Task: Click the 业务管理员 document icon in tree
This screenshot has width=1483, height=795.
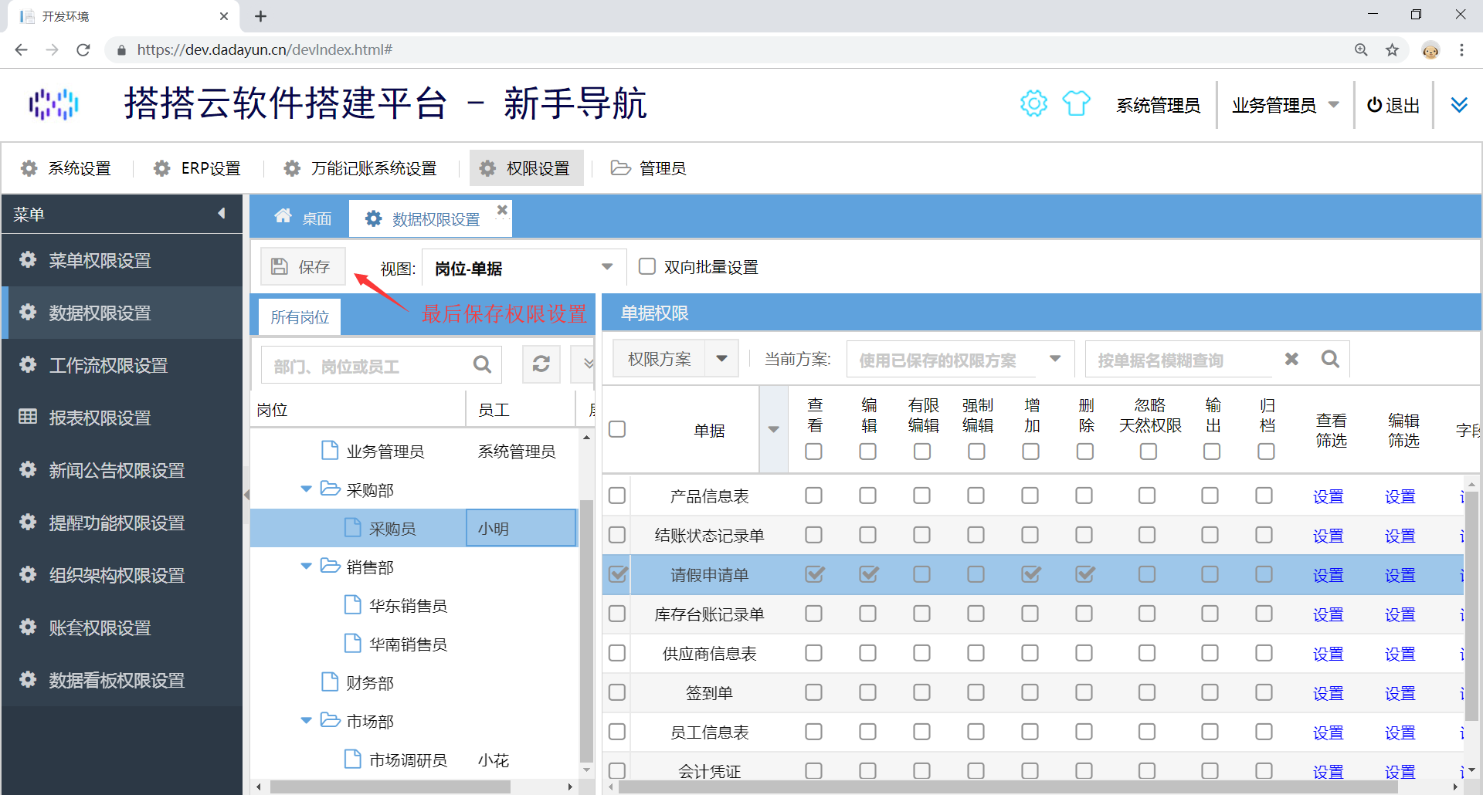Action: [330, 450]
